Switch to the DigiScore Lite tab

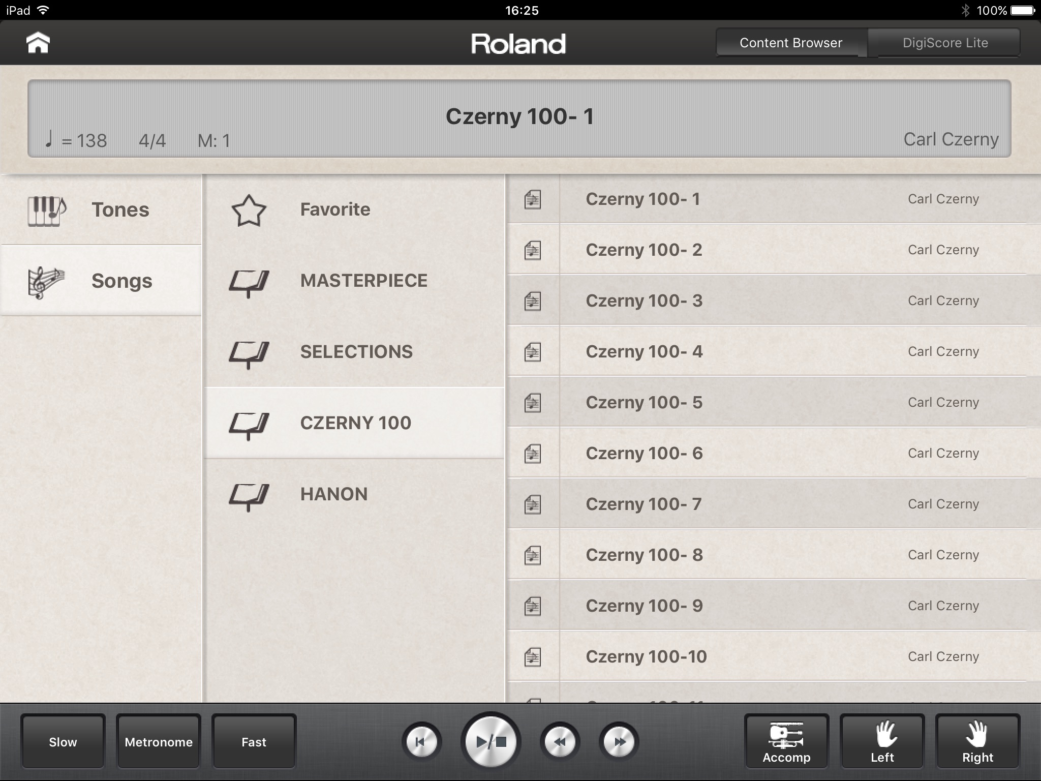coord(945,43)
